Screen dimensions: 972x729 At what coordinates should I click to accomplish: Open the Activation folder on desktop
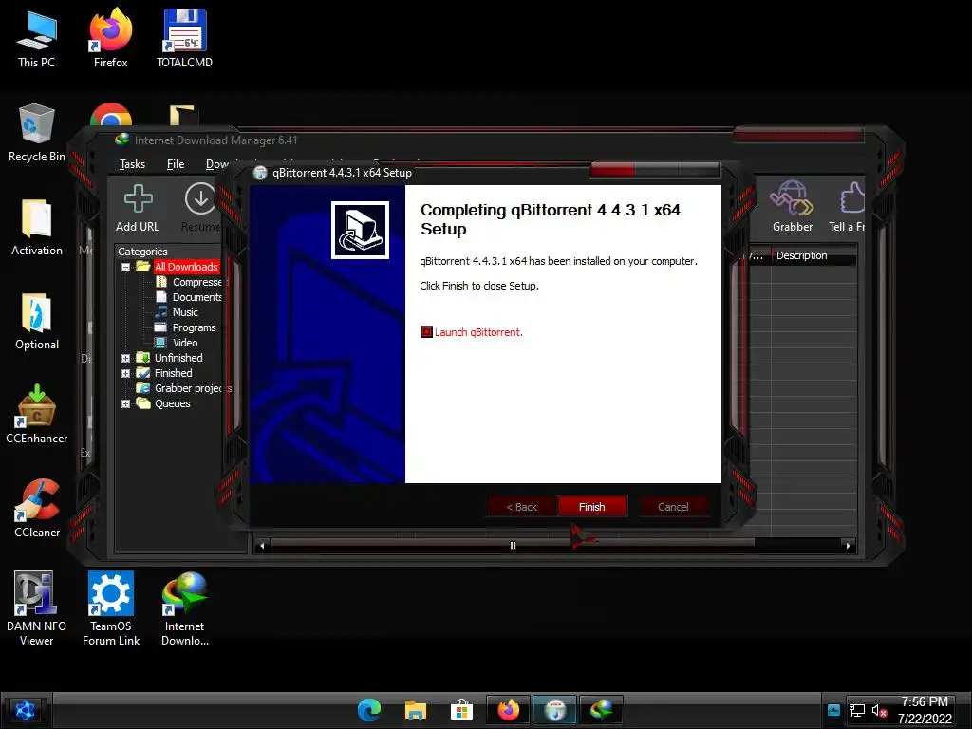[37, 227]
